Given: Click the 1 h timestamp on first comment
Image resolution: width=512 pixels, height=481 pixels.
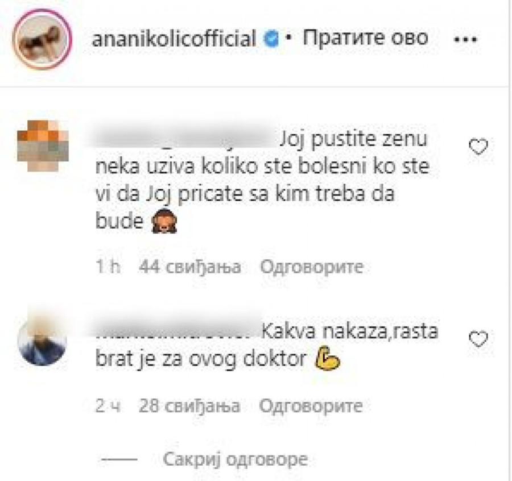Looking at the screenshot, I should [x=108, y=267].
